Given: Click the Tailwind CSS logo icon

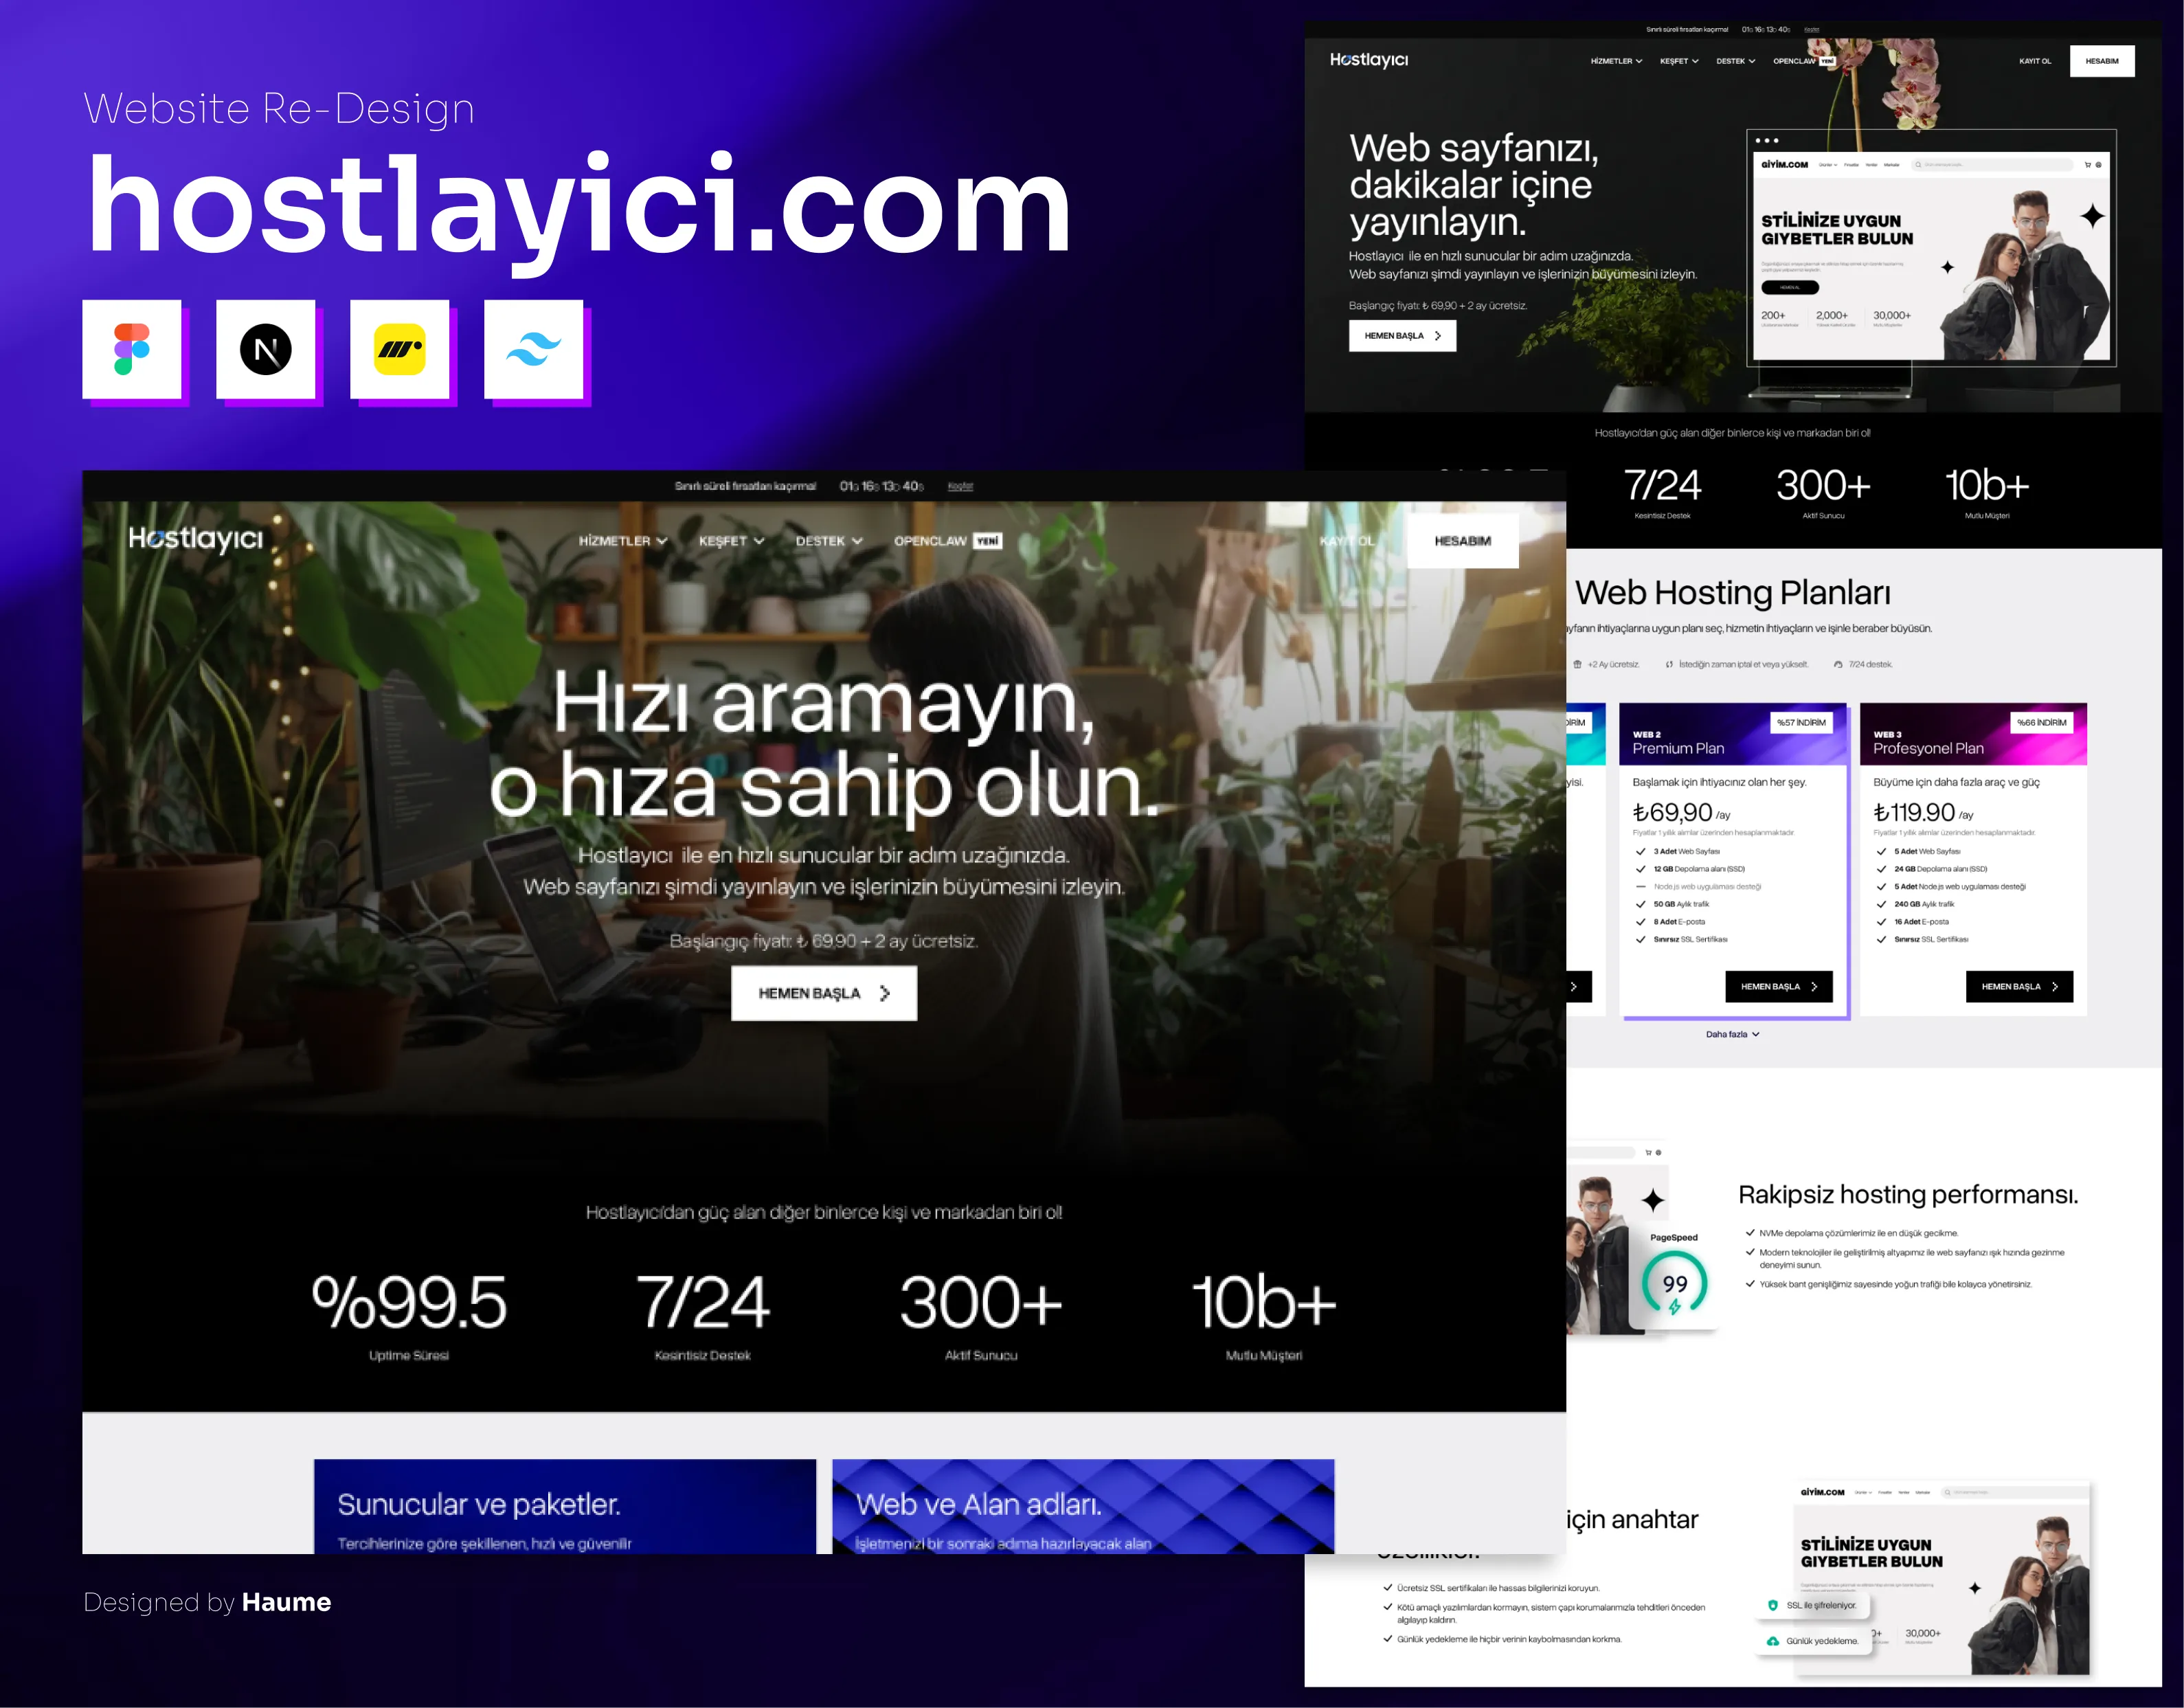Looking at the screenshot, I should 533,349.
